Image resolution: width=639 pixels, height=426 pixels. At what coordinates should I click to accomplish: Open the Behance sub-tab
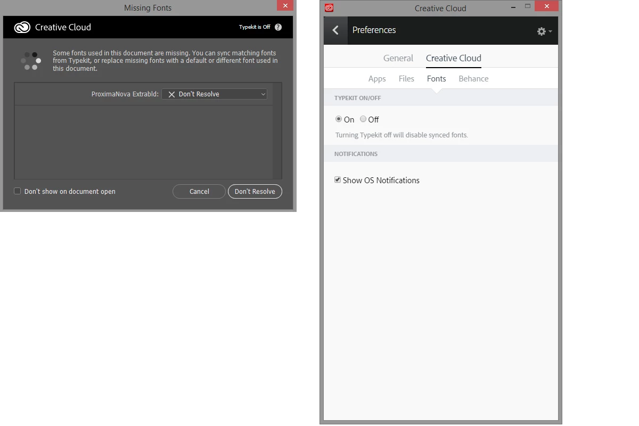[x=473, y=79]
